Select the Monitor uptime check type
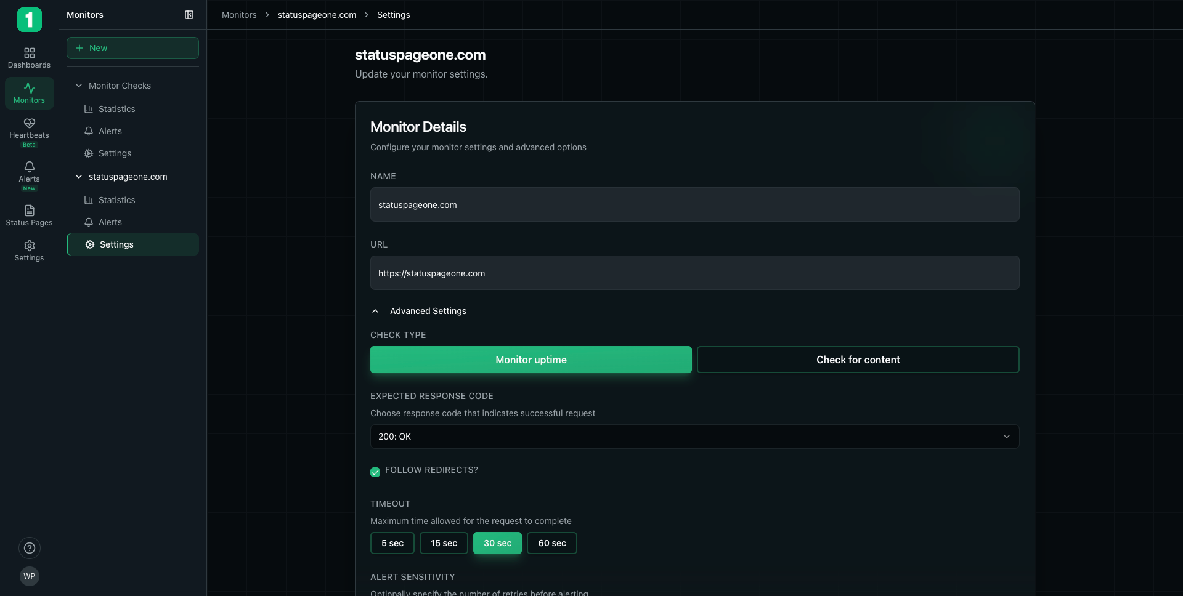 click(x=531, y=360)
